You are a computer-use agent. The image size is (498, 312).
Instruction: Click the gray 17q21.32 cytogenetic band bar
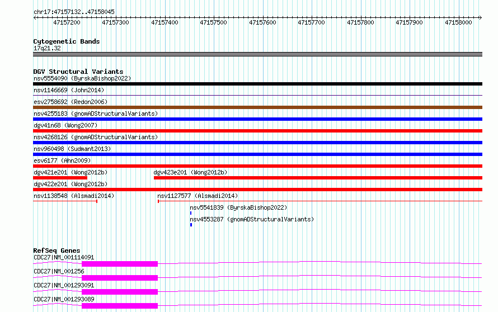coord(257,54)
